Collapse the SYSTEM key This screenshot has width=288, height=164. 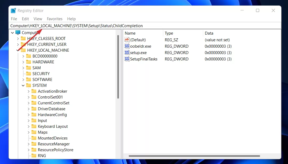coord(23,85)
